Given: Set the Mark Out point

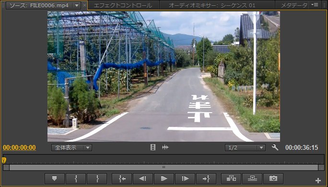Looking at the screenshot, I should (97, 178).
